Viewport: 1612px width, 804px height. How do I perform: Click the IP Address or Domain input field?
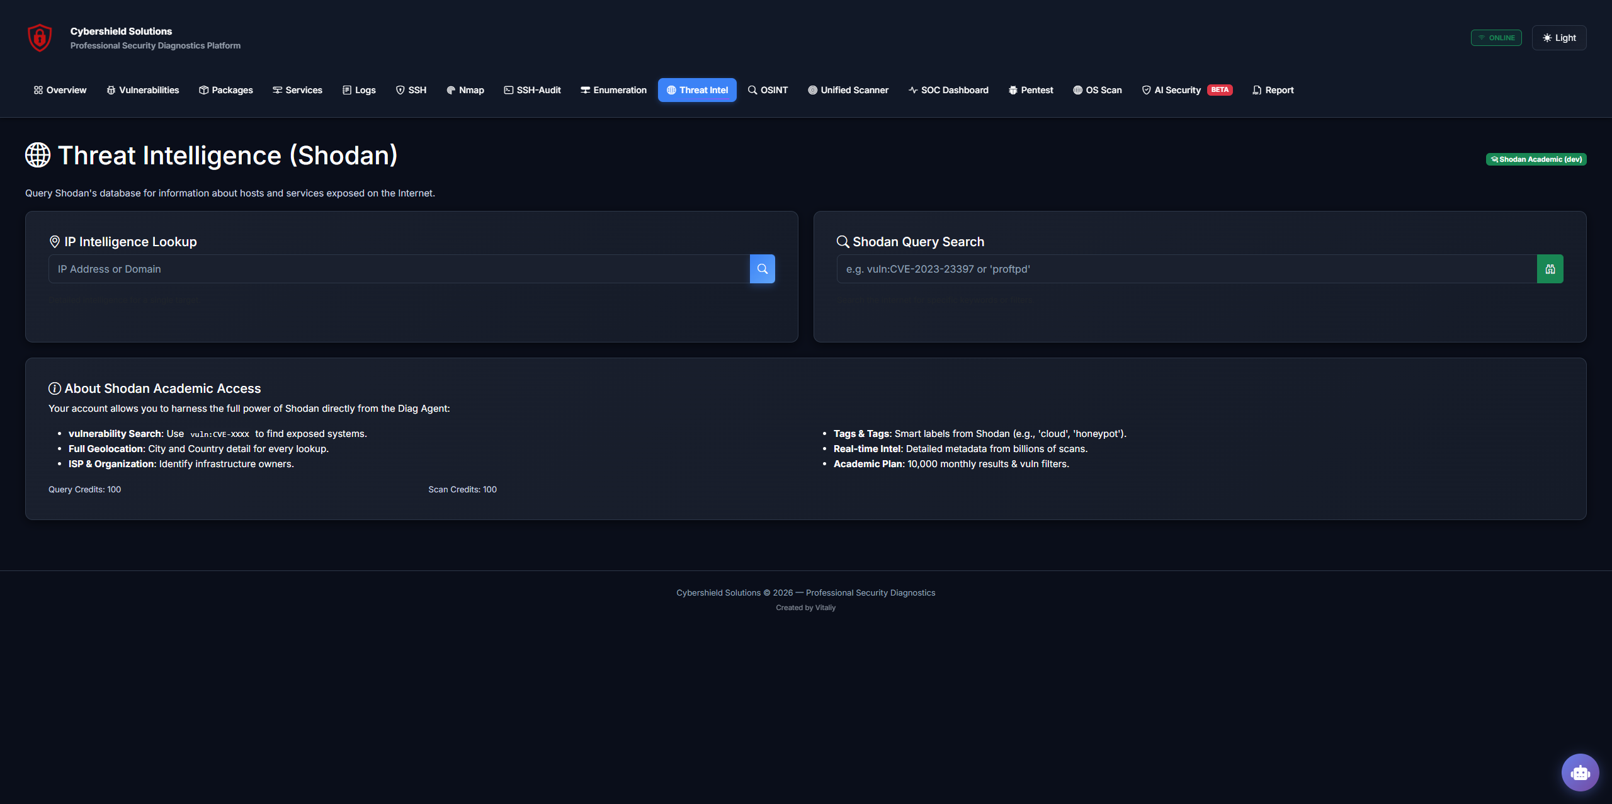click(x=397, y=269)
